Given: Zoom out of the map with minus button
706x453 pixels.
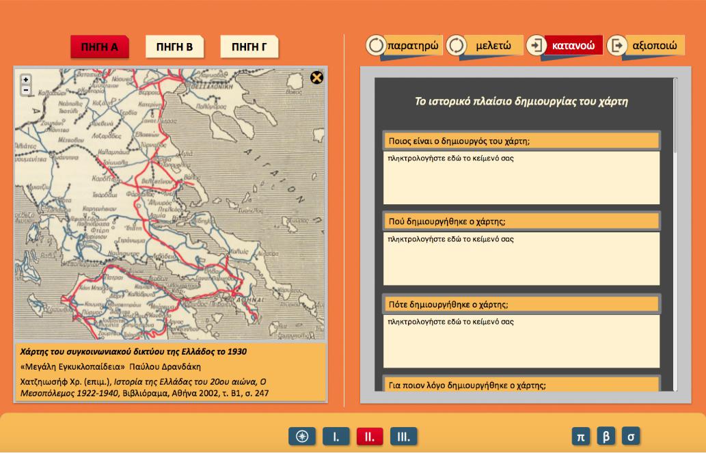Looking at the screenshot, I should [x=26, y=90].
